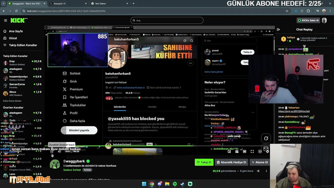The width and height of the screenshot is (334, 188).
Task: Collapse the Chat Replay panel
Action: pos(278,30)
